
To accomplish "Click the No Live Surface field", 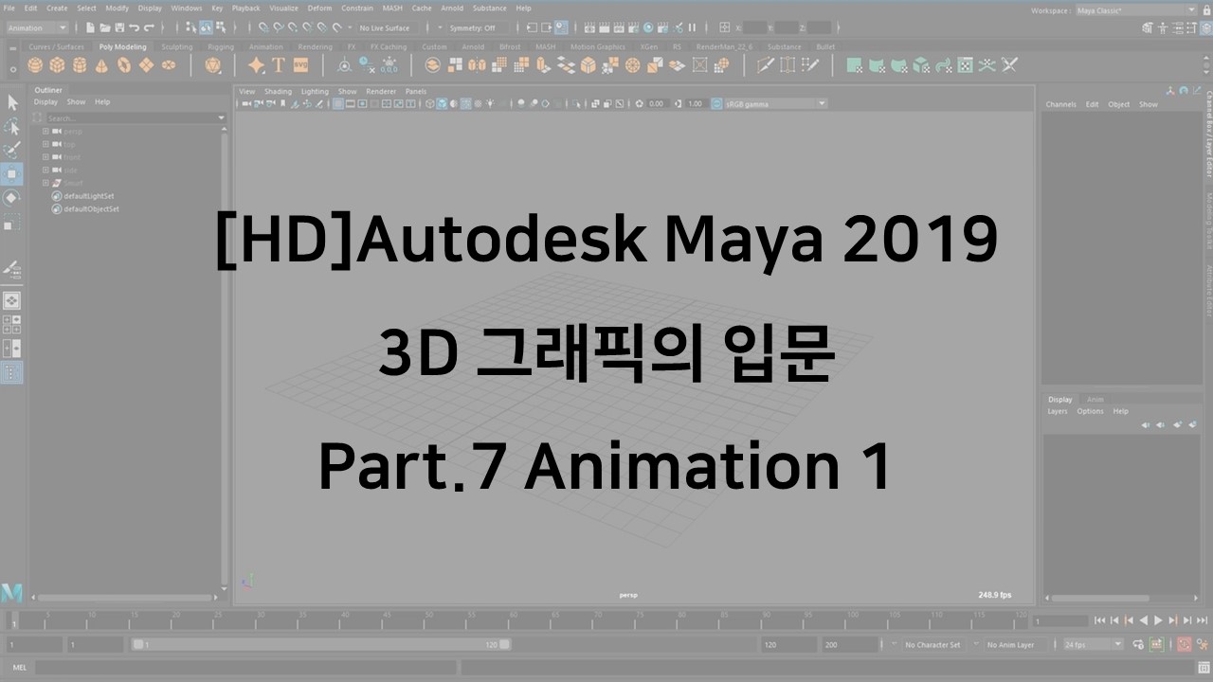I will [387, 27].
